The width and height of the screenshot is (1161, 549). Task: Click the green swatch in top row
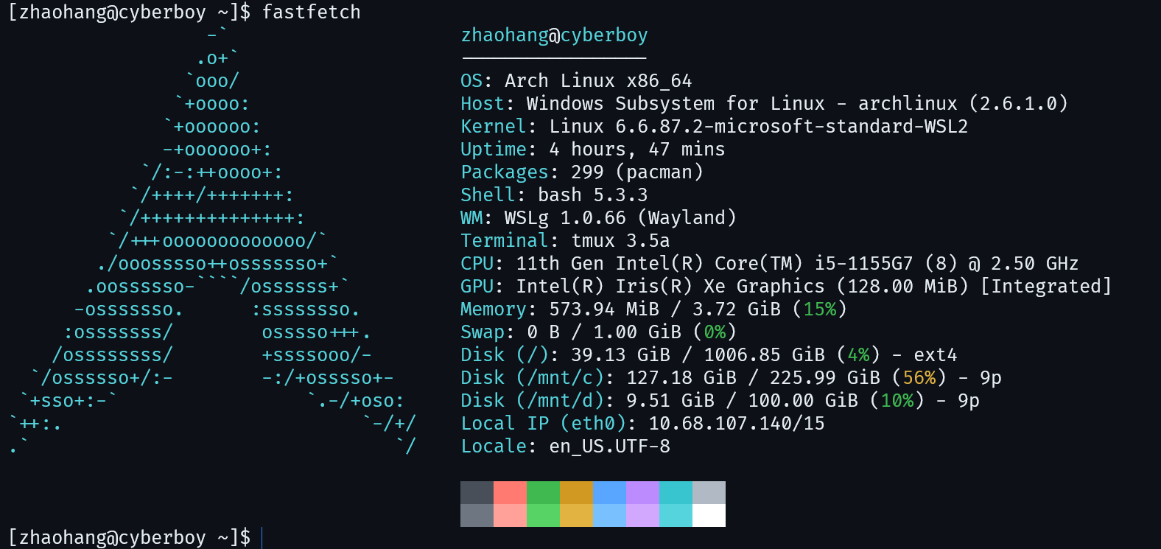[543, 492]
